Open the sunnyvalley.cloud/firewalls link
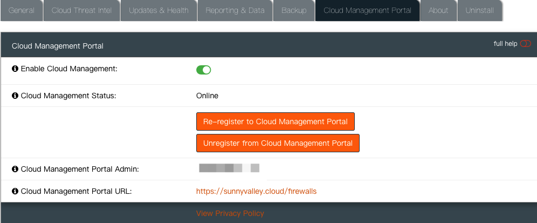The height and width of the screenshot is (223, 537). coord(256,191)
